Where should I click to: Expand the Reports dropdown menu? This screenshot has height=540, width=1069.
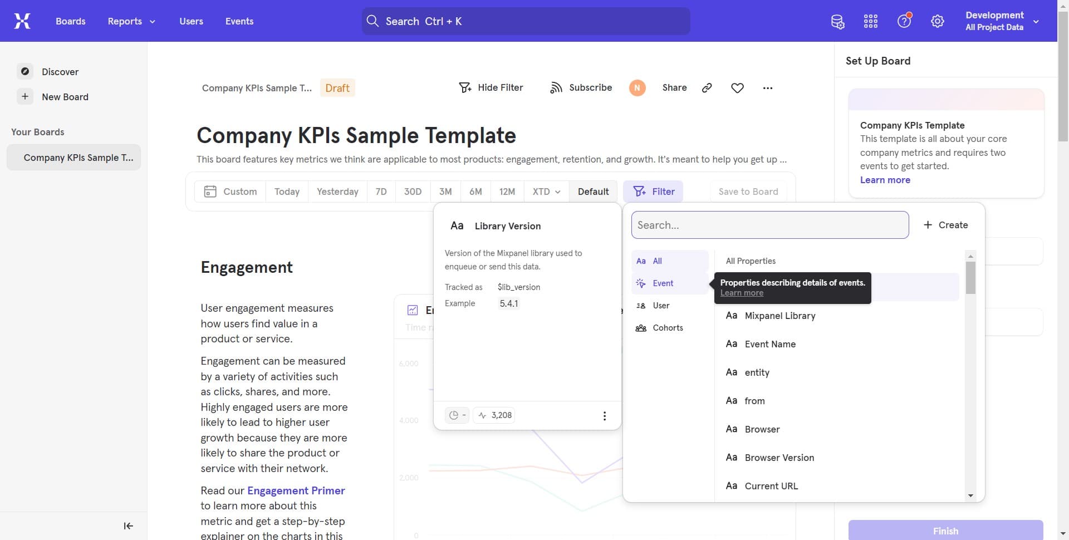[131, 21]
